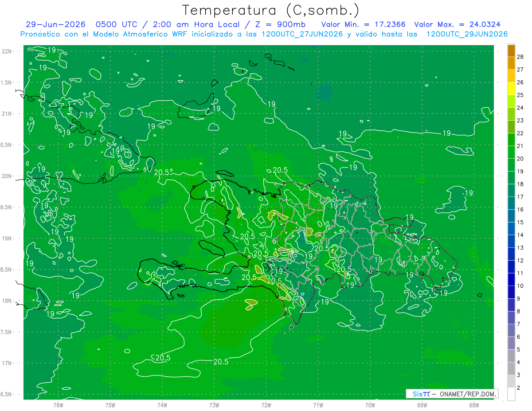Select the date text '29-Jun-2026'
The height and width of the screenshot is (411, 532).
click(x=55, y=24)
